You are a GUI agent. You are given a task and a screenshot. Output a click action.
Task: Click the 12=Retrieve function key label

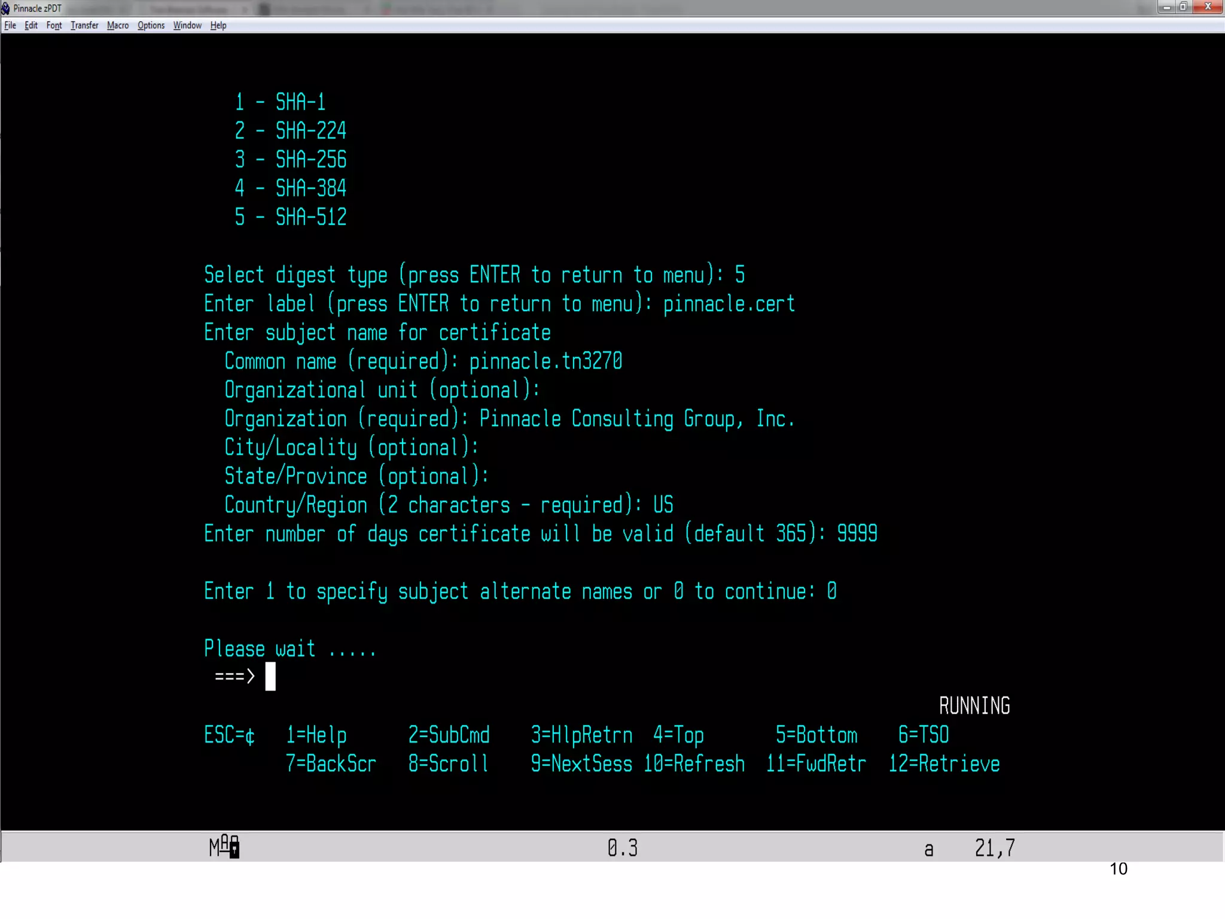[944, 764]
